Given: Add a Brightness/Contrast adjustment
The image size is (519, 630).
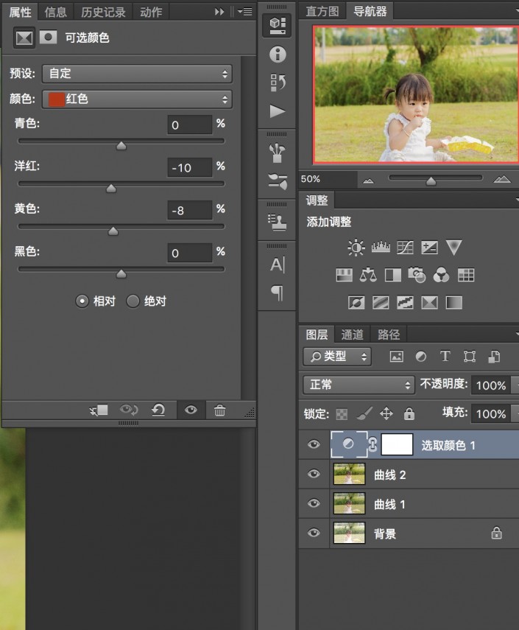Looking at the screenshot, I should click(356, 248).
